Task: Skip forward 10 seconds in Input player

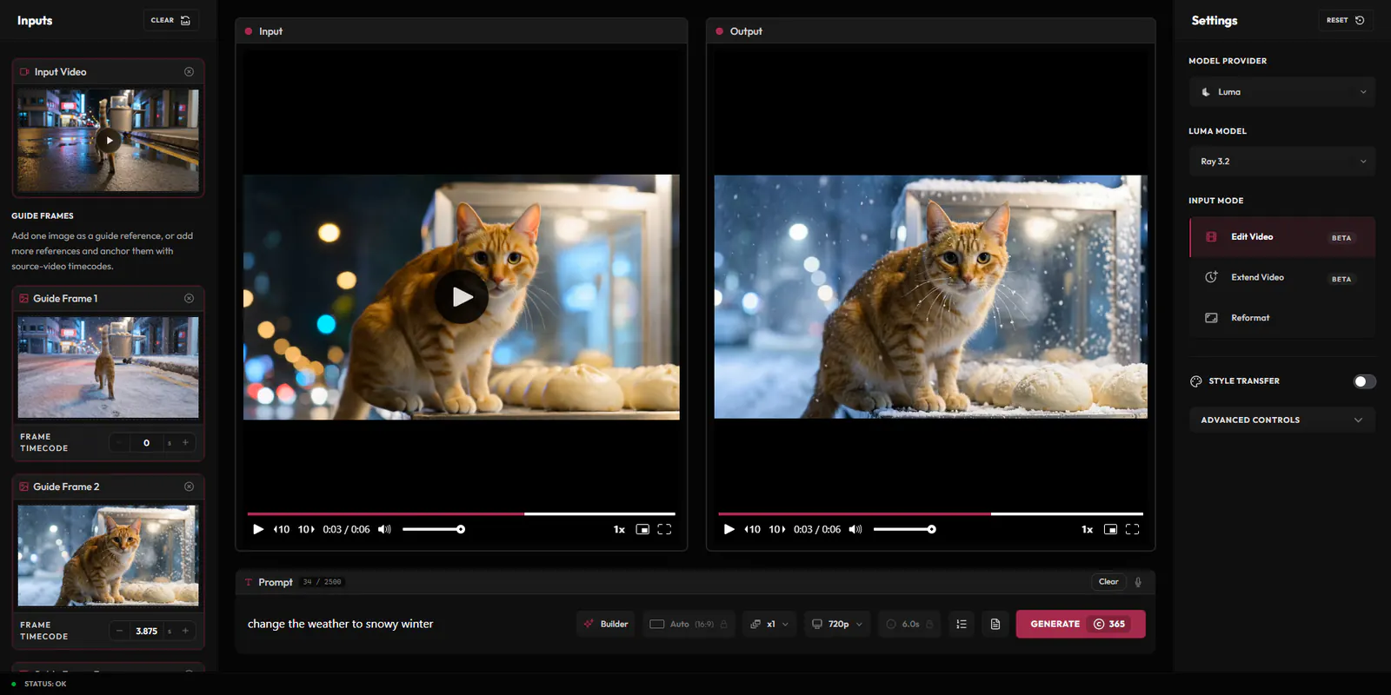Action: pyautogui.click(x=306, y=529)
